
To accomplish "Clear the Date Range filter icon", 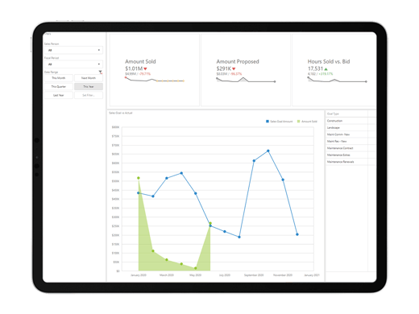I will tap(101, 72).
